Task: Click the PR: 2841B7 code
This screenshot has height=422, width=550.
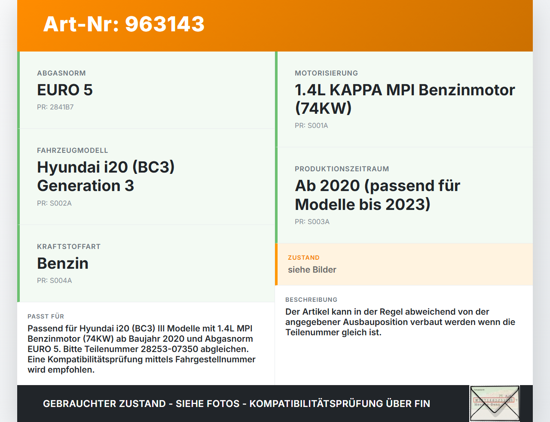Action: click(56, 107)
